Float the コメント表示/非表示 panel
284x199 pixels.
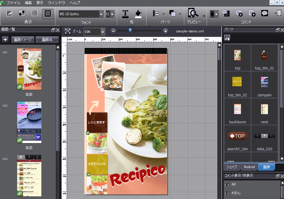(278, 176)
